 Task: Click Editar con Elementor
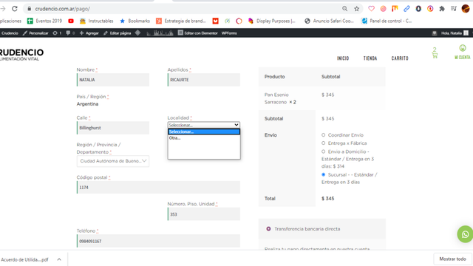tap(197, 33)
